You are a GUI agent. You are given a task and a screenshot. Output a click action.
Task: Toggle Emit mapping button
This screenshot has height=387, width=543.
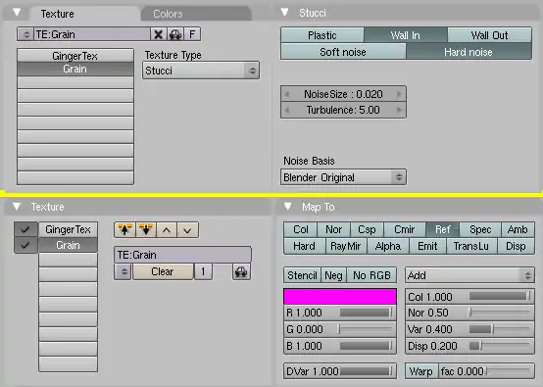pos(427,246)
